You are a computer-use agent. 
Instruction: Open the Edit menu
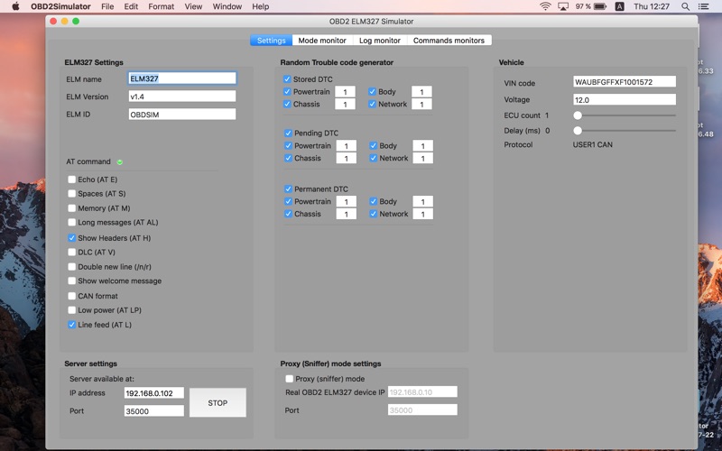coord(131,6)
